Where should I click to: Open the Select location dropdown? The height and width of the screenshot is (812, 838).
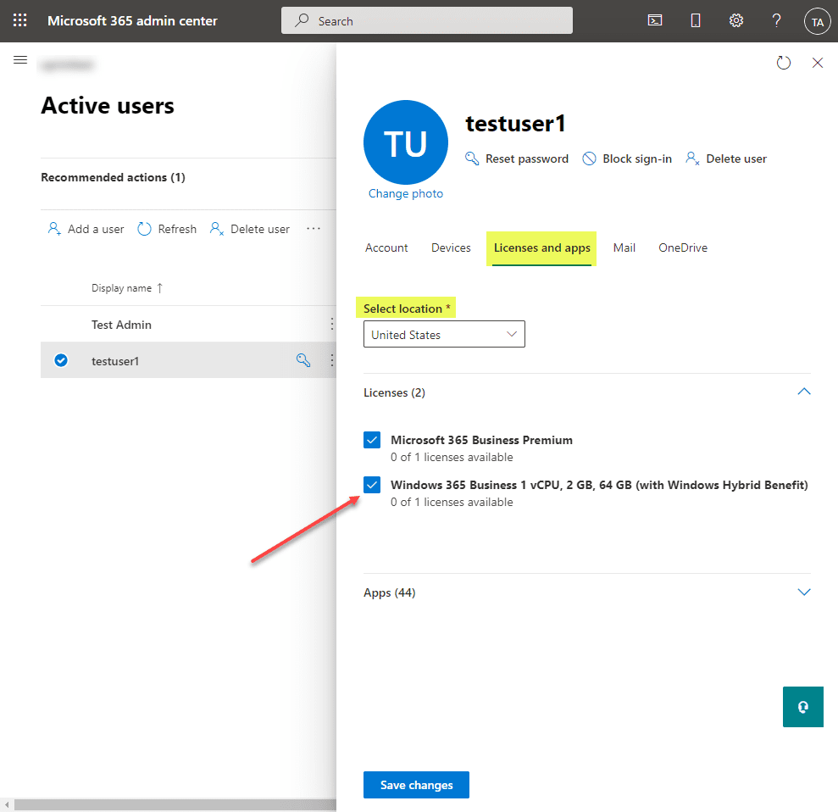pos(444,334)
